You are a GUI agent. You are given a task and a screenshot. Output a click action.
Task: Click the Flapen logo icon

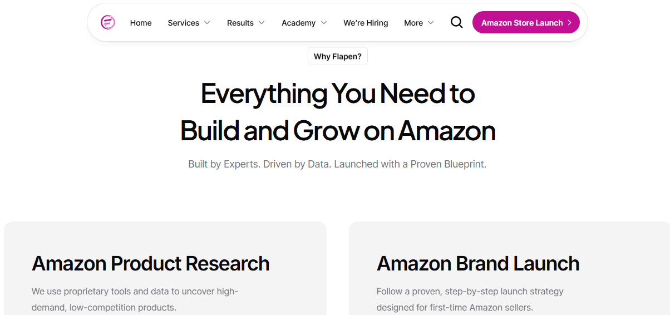108,22
